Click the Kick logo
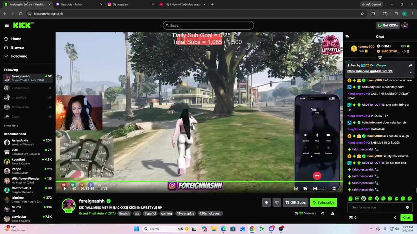The width and height of the screenshot is (417, 234). point(23,25)
